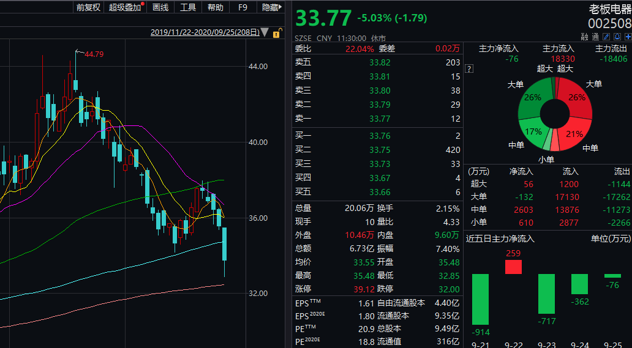Click the 9-22 red inflow bar
Screen dimensions: 632x348
pyautogui.click(x=513, y=267)
